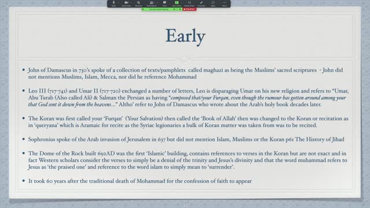Image resolution: width=370 pixels, height=208 pixels.
Task: Open the Chat panel
Action: (x=164, y=3)
